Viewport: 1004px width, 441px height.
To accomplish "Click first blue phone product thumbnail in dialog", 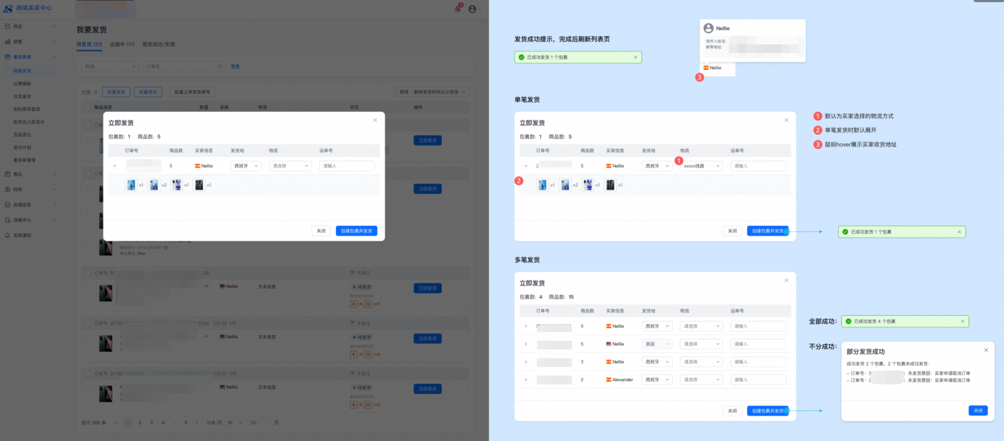I will coord(131,185).
